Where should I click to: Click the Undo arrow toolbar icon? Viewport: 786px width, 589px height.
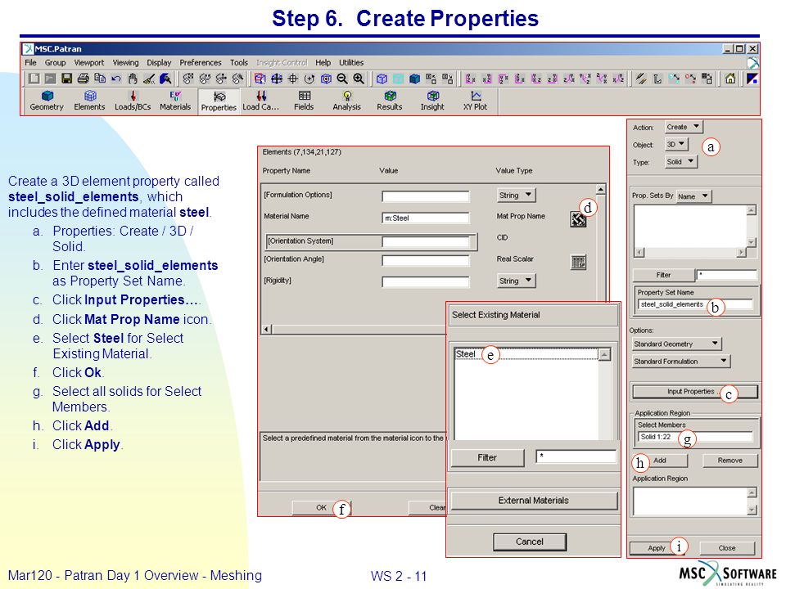pos(116,79)
